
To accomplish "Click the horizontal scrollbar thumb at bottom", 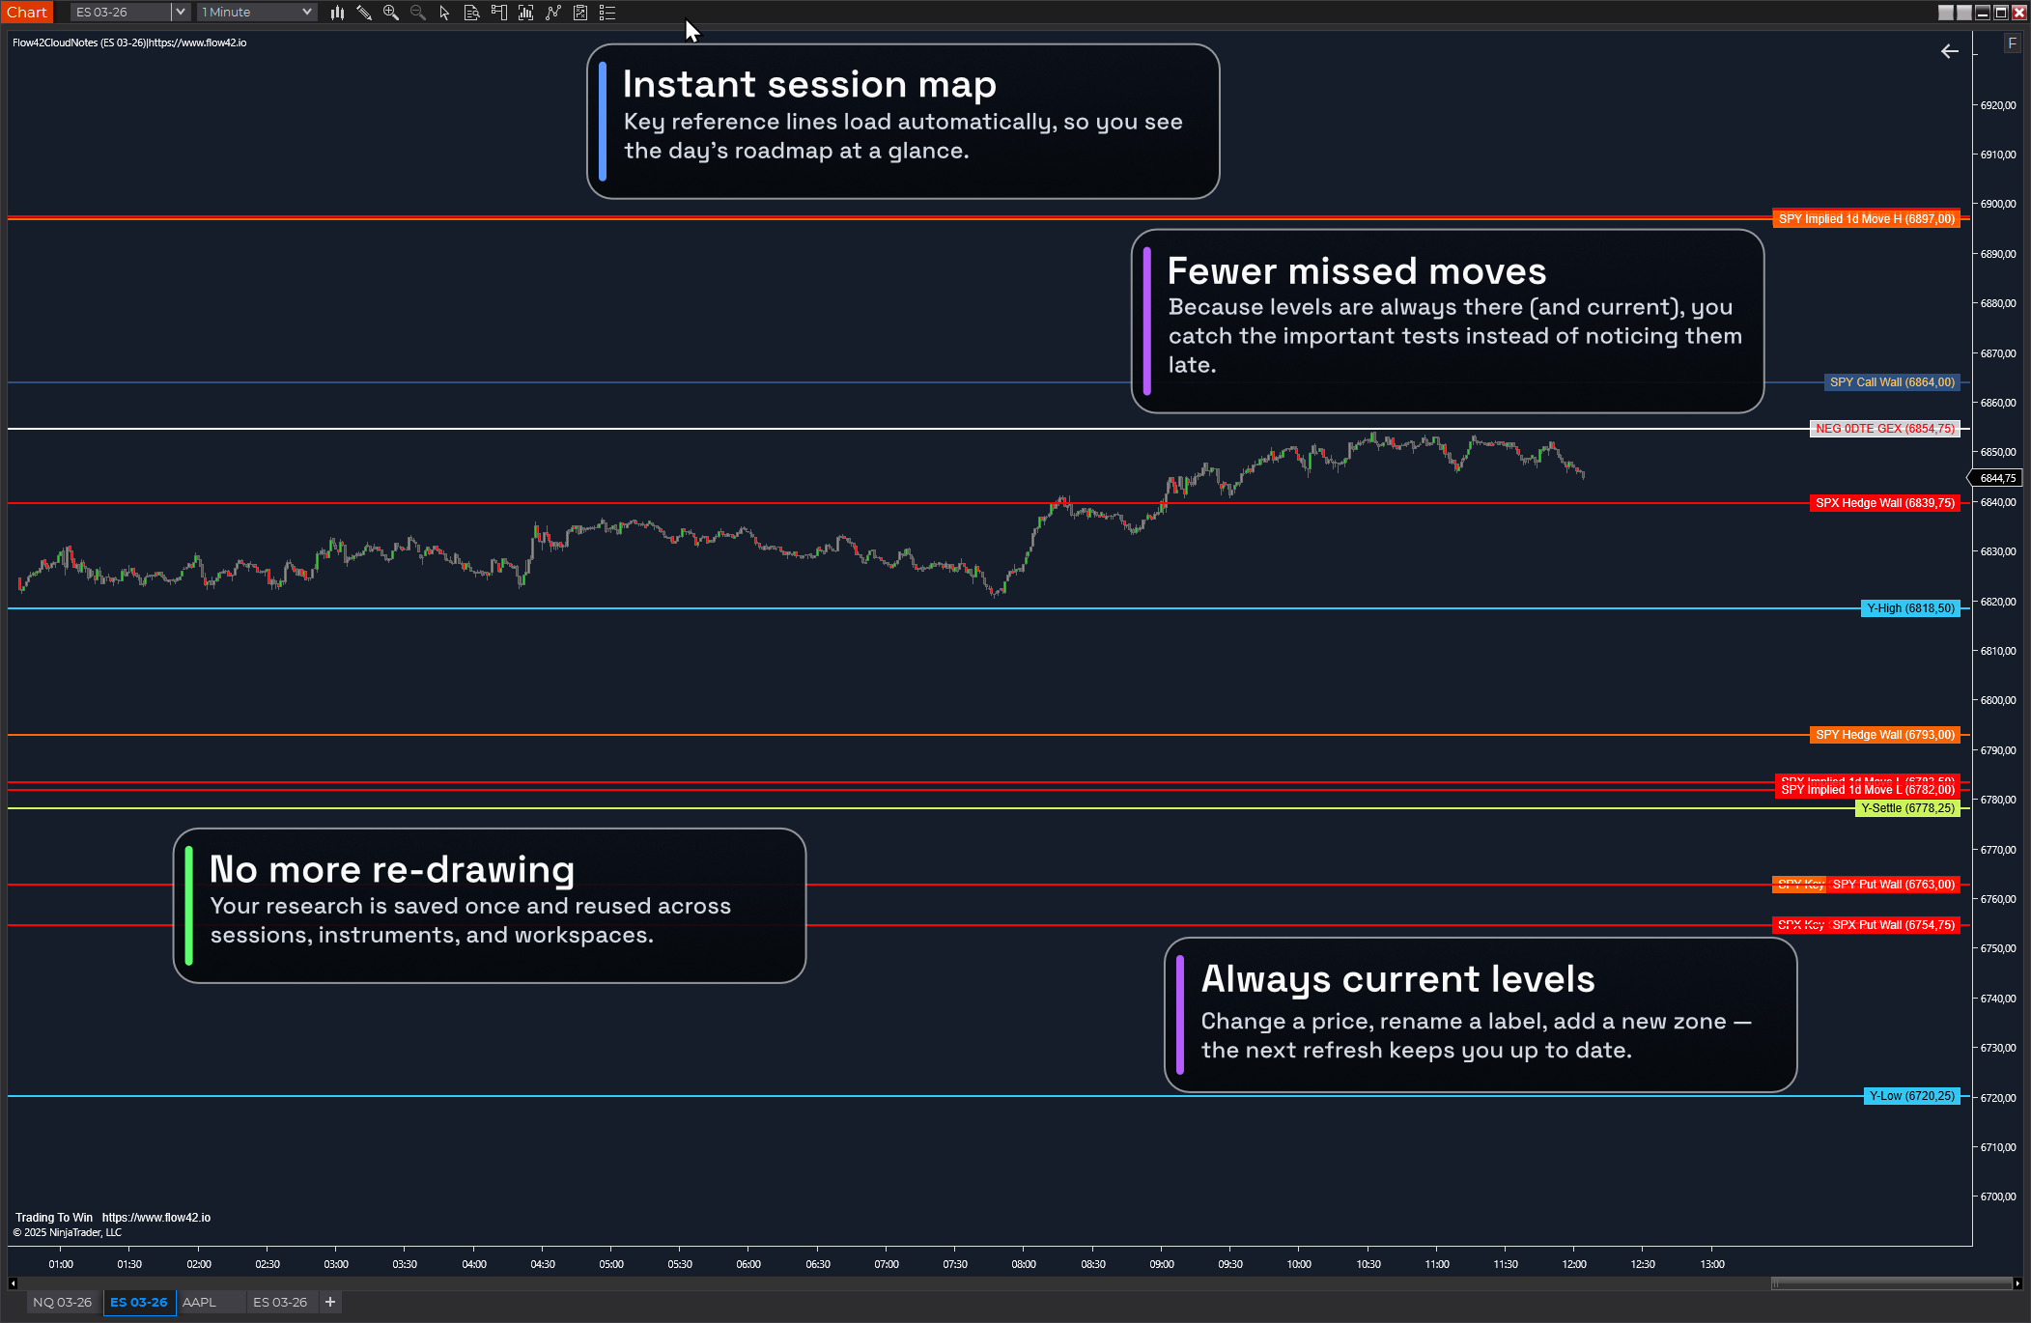I will (x=1892, y=1283).
